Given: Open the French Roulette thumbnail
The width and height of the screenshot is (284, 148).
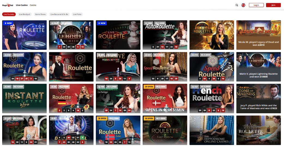Looking at the screenshot, I should tap(212, 98).
